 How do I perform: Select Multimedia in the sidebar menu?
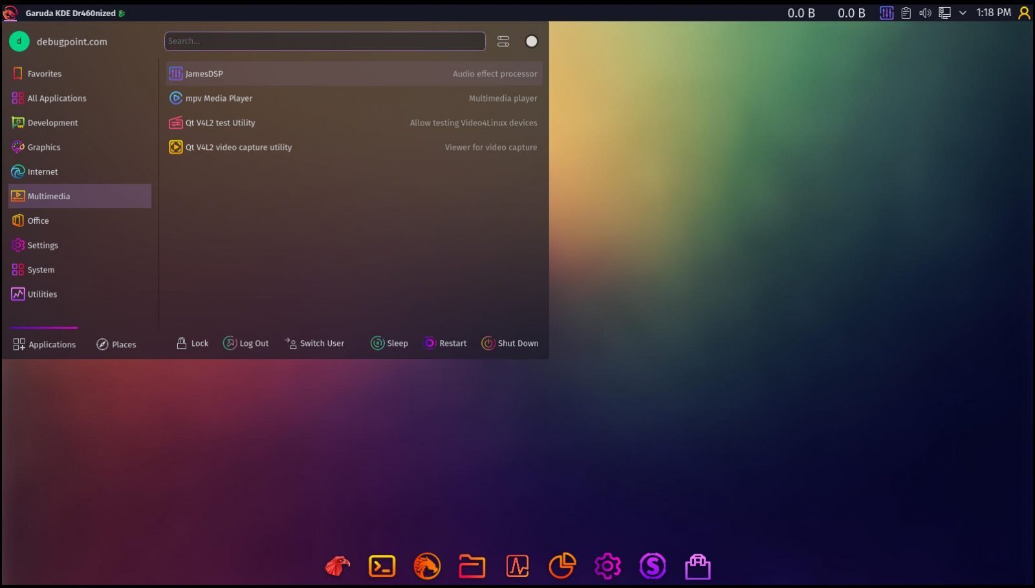pos(49,196)
